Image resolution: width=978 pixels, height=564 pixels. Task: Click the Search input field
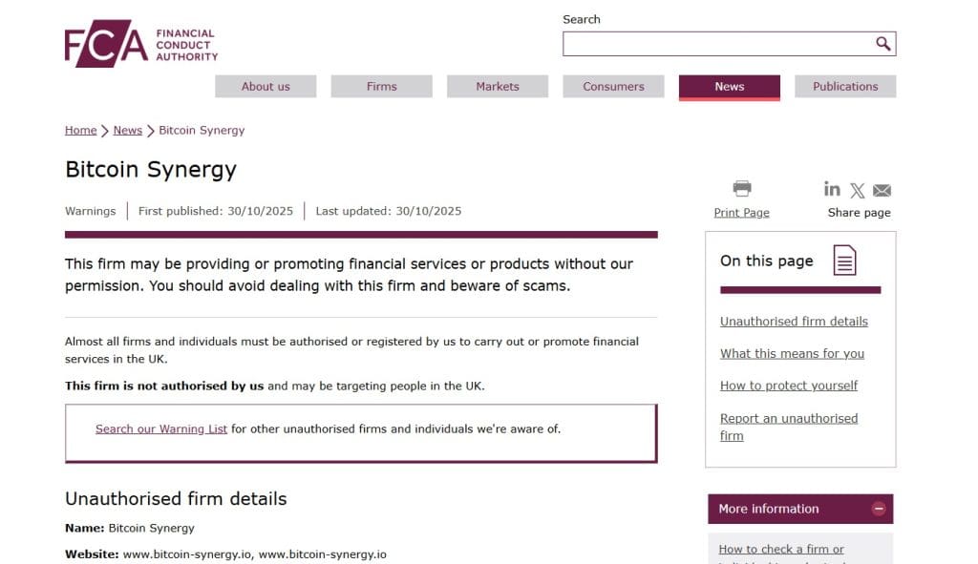(716, 44)
